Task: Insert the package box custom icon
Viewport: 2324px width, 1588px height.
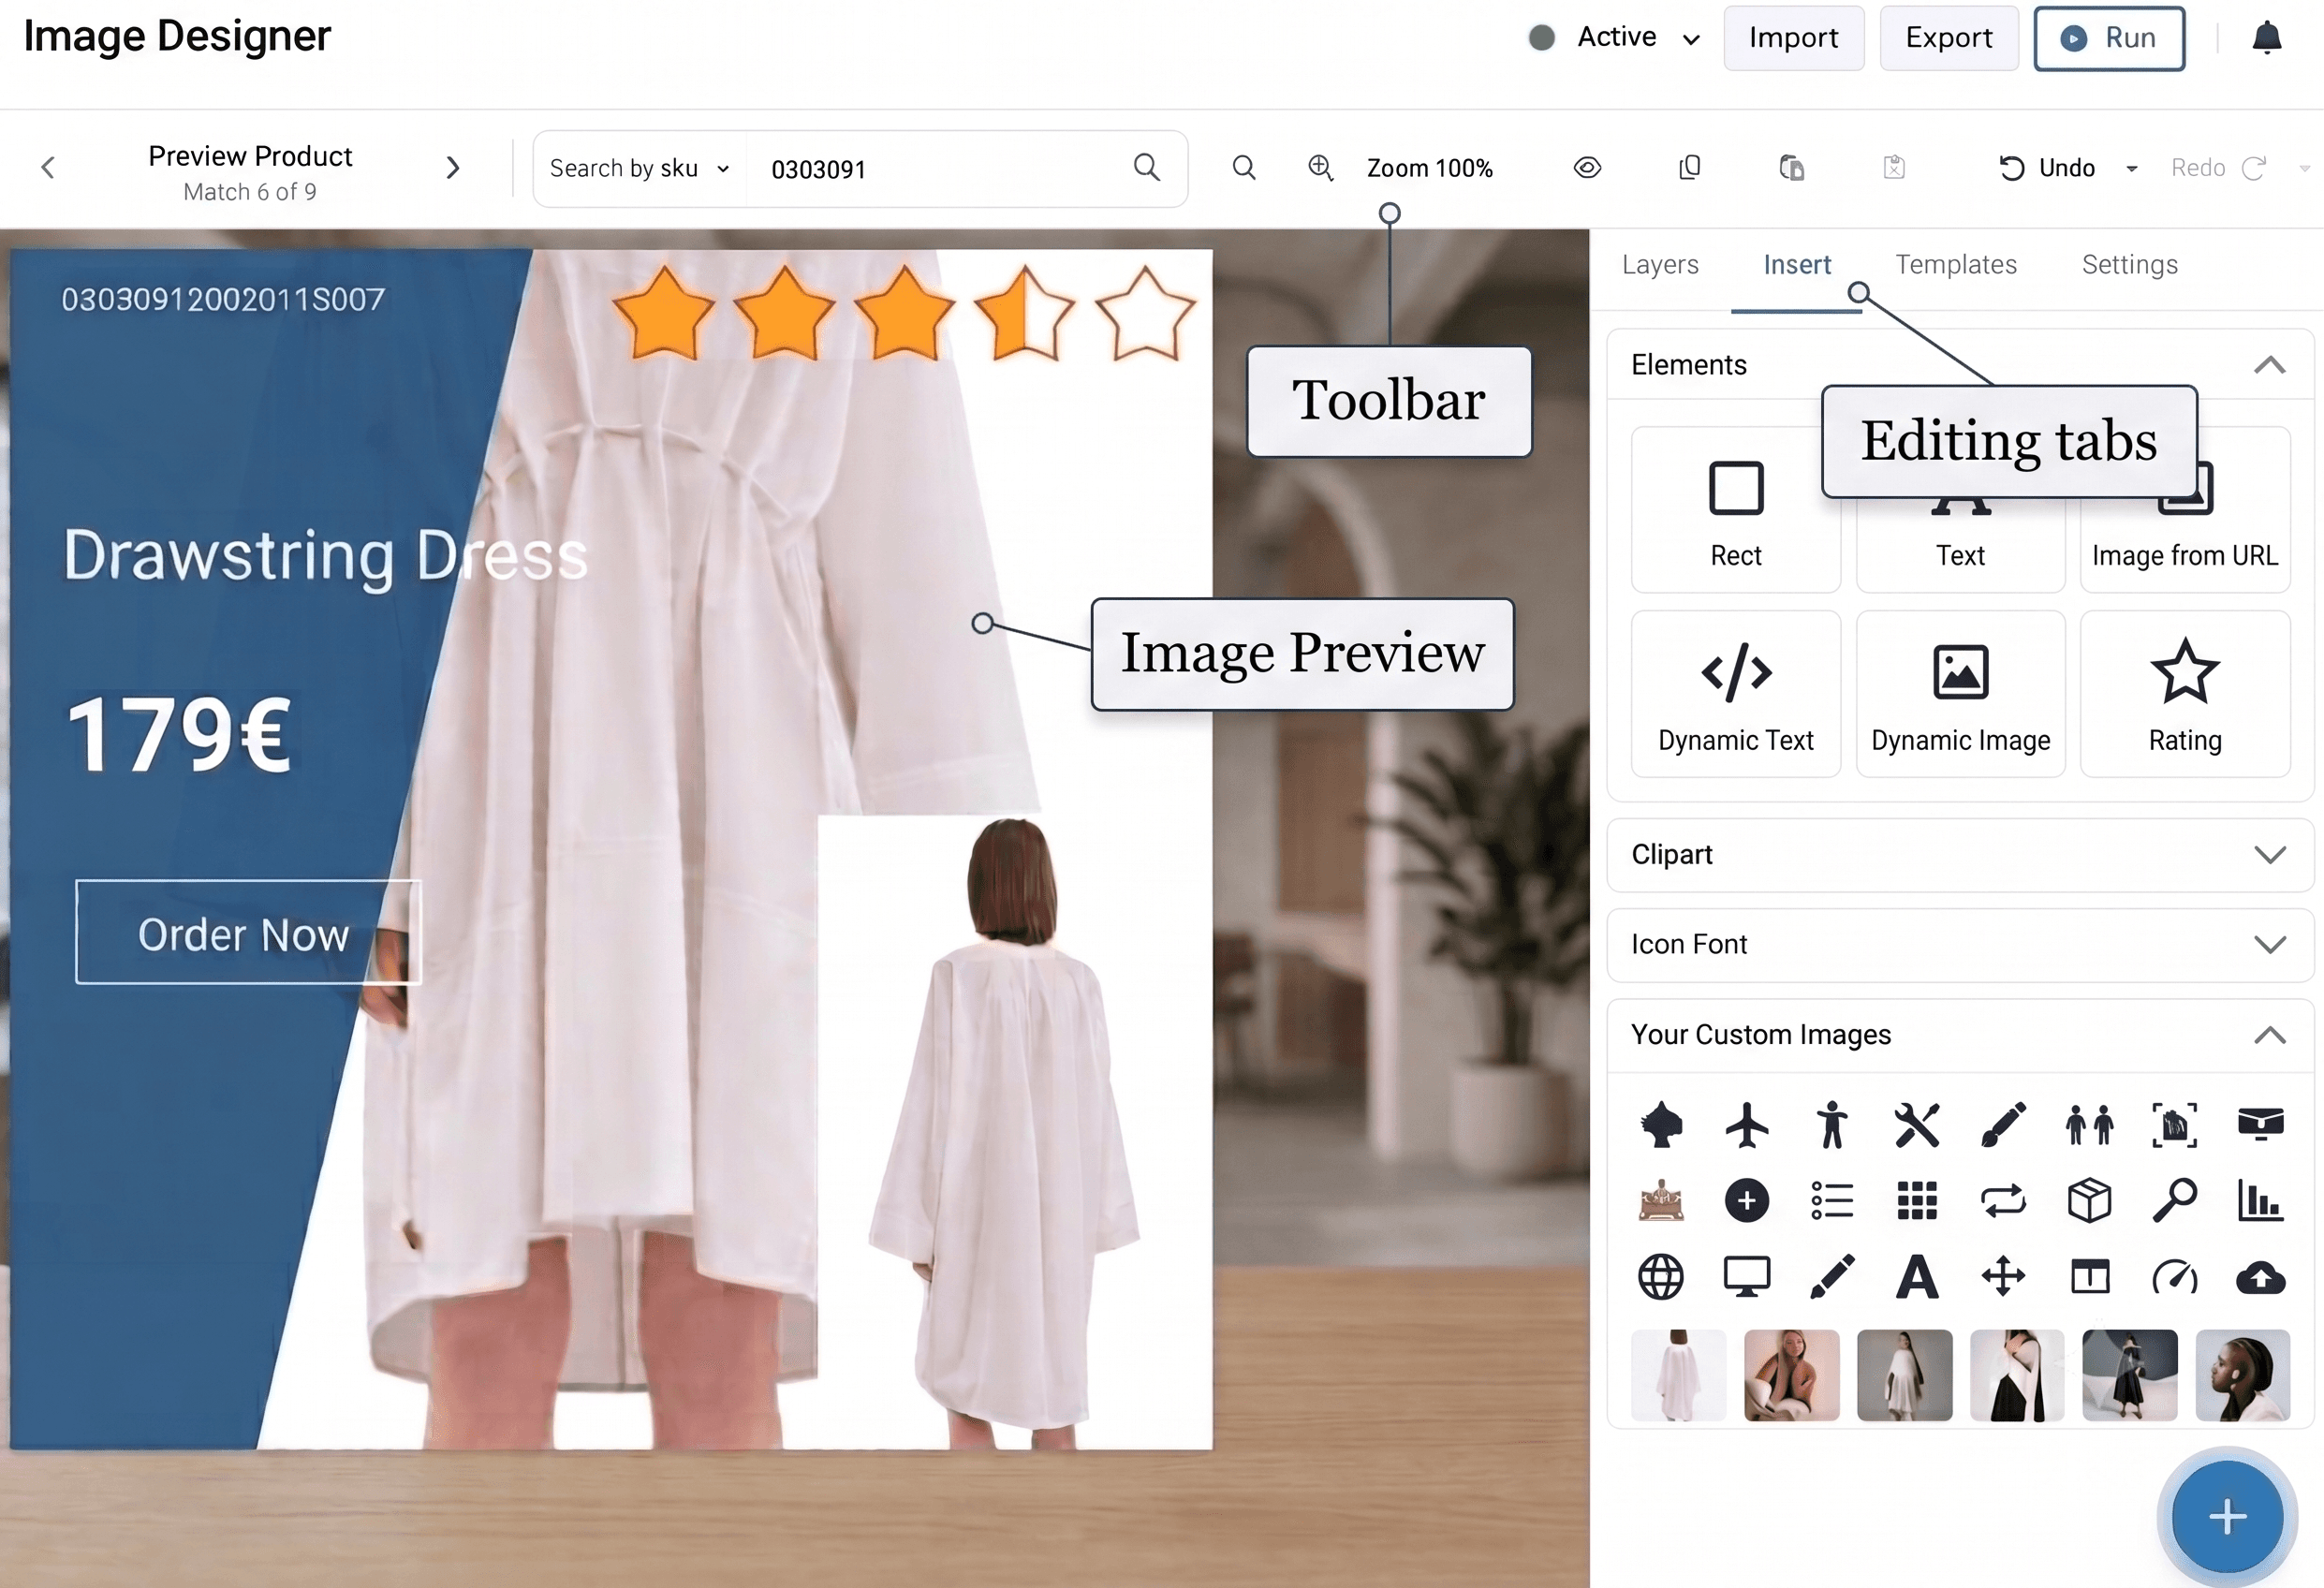Action: [2089, 1200]
